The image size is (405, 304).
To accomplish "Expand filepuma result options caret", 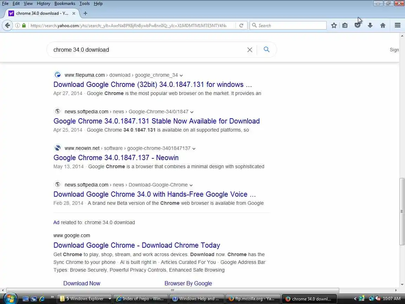I will pos(181,76).
